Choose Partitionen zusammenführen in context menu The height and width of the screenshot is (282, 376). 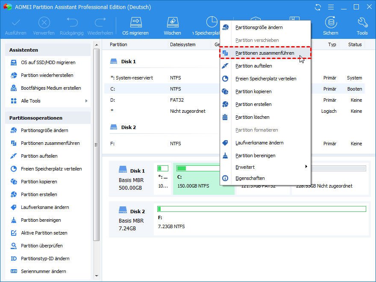(x=265, y=53)
